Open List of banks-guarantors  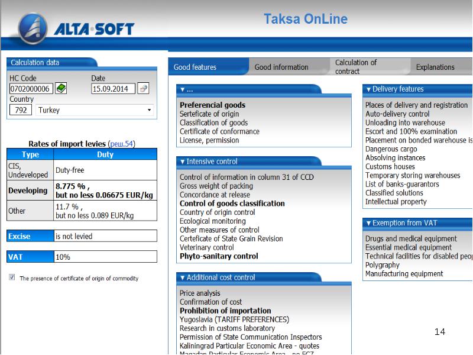tap(403, 184)
